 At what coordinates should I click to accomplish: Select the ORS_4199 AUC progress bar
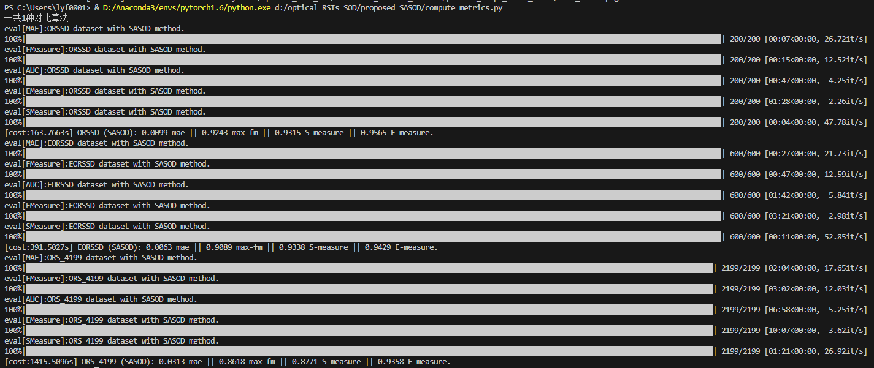coord(368,309)
